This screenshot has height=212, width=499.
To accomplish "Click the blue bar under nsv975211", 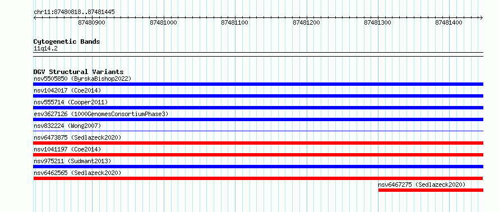I will click(258, 167).
